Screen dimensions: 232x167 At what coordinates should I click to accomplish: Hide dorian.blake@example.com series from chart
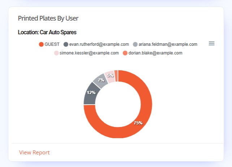[155, 53]
